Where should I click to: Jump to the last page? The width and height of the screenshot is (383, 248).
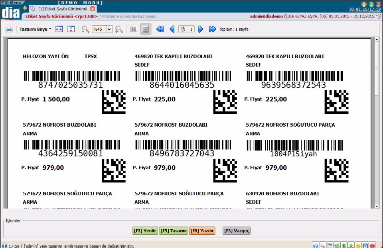(x=213, y=29)
